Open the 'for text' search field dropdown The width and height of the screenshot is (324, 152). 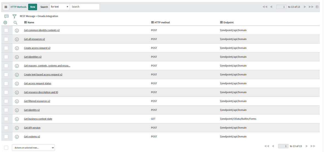pyautogui.click(x=60, y=7)
